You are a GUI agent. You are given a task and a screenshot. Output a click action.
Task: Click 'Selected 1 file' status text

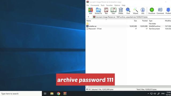coord(102,89)
